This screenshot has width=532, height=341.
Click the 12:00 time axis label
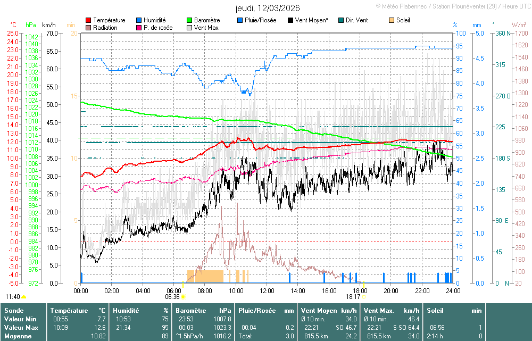(267, 291)
